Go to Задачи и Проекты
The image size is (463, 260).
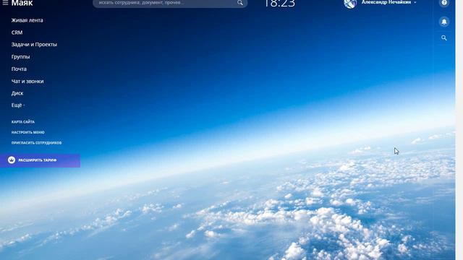[x=34, y=45]
